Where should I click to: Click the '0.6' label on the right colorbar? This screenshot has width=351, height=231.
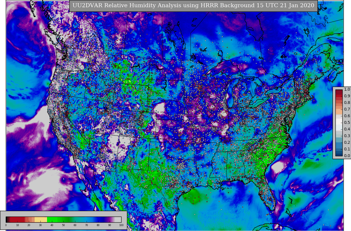coord(347,116)
